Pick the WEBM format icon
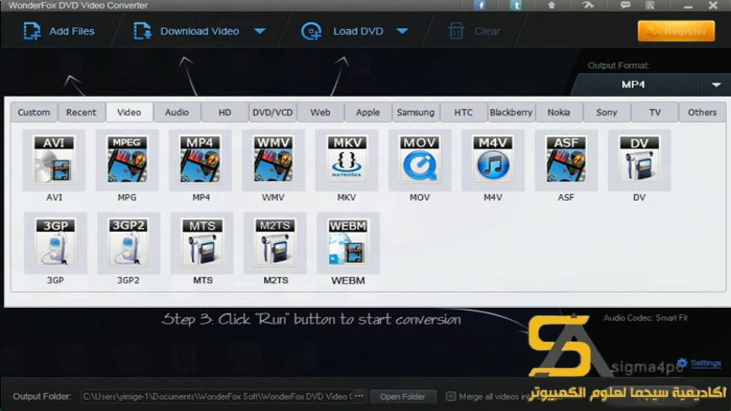 tap(348, 243)
